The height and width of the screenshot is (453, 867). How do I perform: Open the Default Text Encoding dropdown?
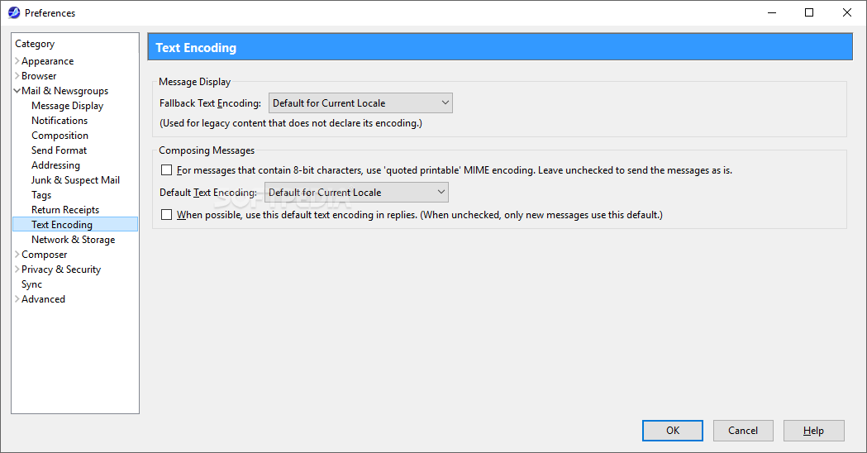click(x=357, y=193)
